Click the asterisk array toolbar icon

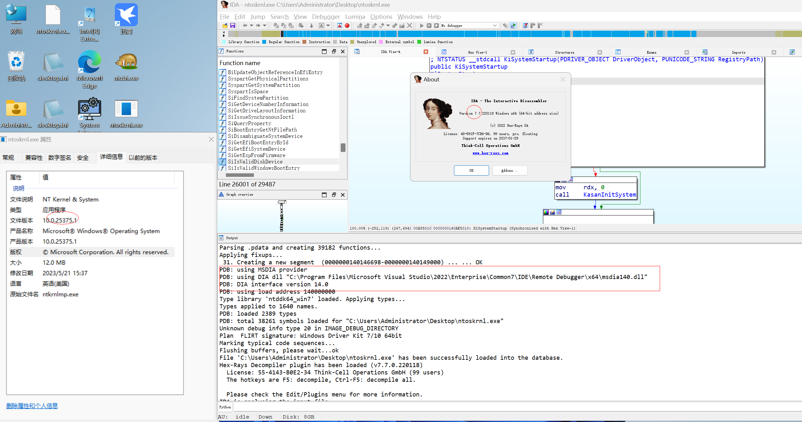click(x=394, y=26)
